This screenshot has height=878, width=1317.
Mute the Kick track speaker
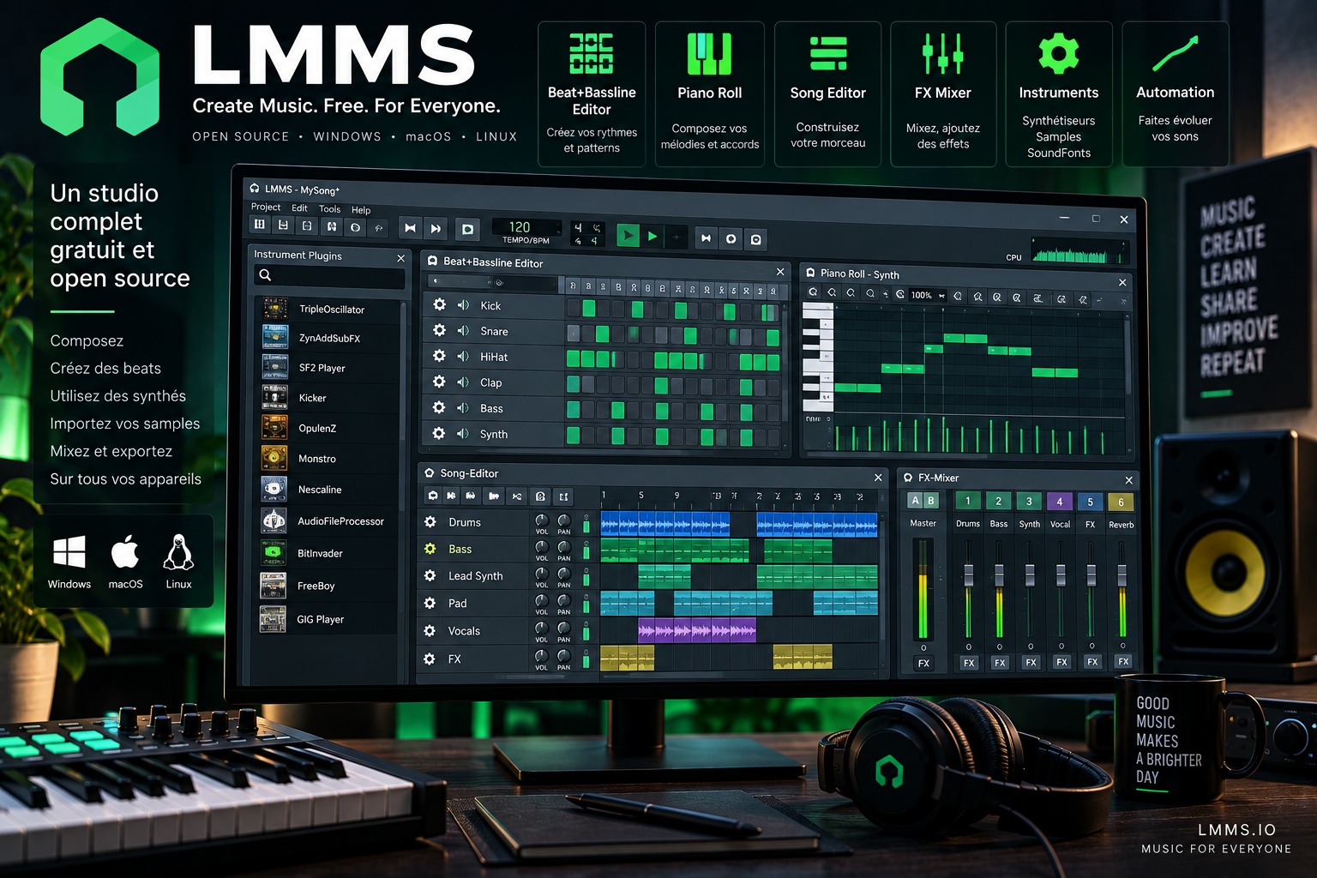pyautogui.click(x=463, y=305)
